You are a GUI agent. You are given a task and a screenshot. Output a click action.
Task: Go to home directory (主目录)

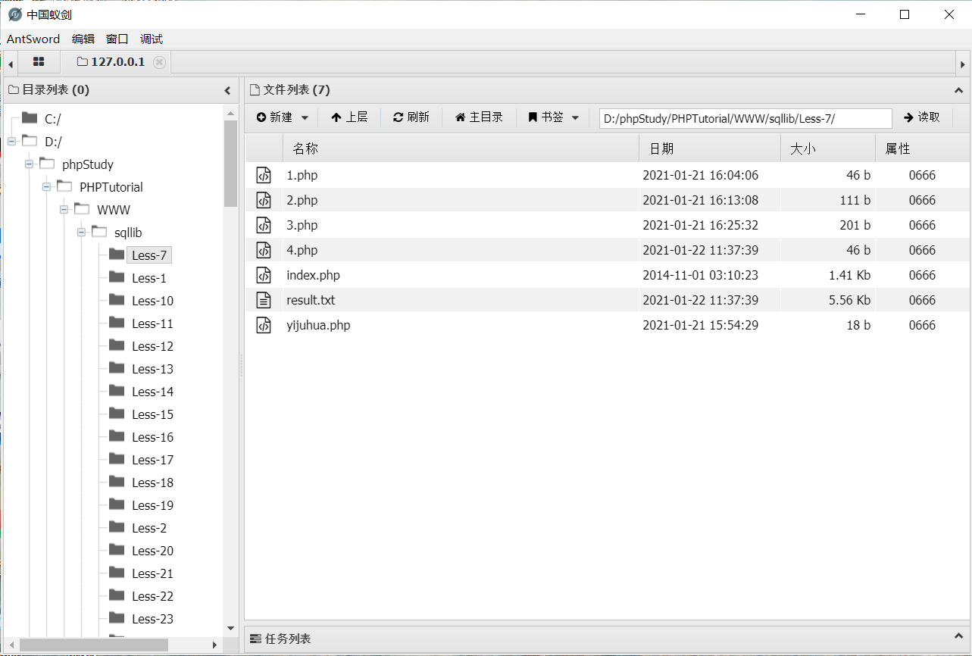[x=479, y=117]
